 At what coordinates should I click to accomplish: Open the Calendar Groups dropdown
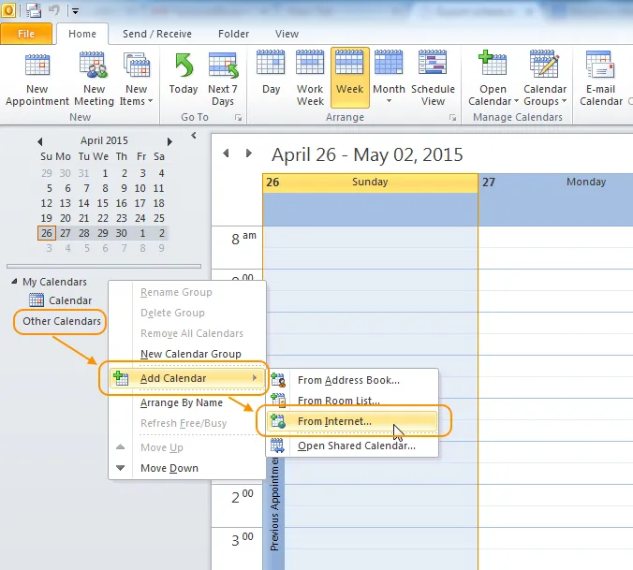(x=545, y=79)
